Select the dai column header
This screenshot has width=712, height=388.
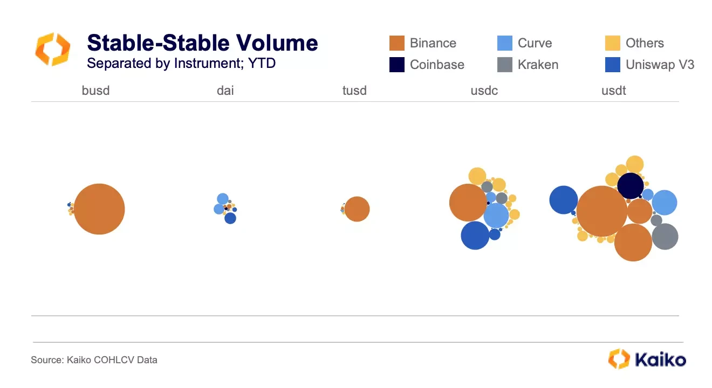(x=225, y=91)
